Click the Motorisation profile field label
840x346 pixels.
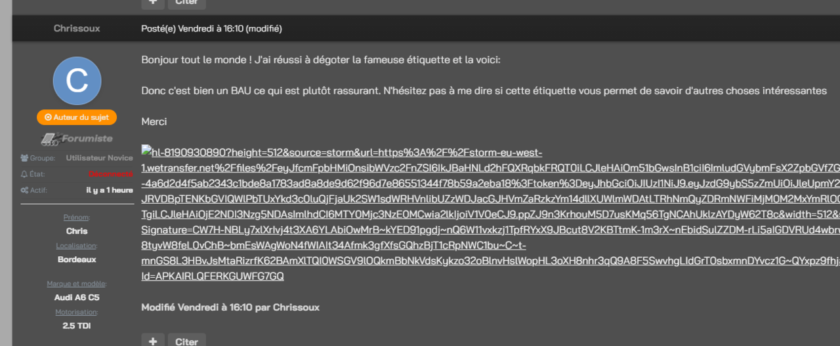tap(77, 312)
